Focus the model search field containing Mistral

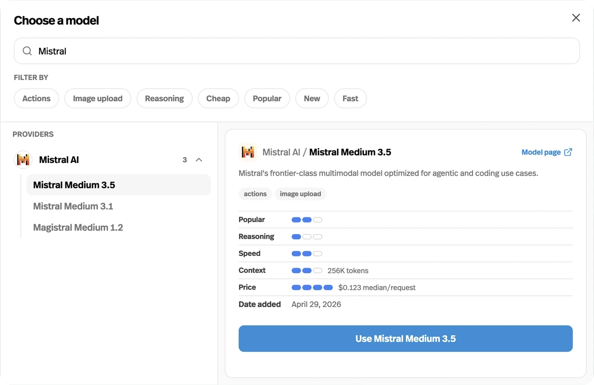click(297, 51)
